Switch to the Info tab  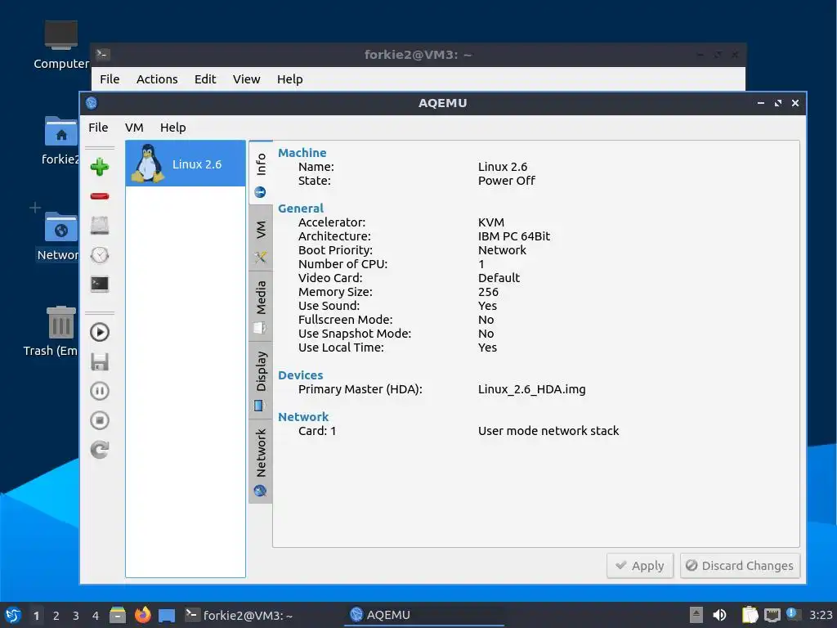(x=261, y=173)
